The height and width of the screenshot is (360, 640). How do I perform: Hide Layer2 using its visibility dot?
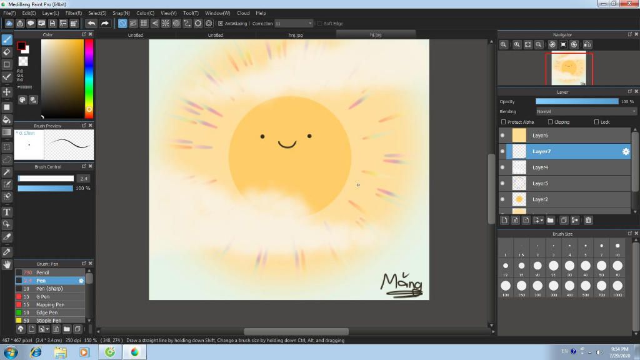pyautogui.click(x=502, y=199)
